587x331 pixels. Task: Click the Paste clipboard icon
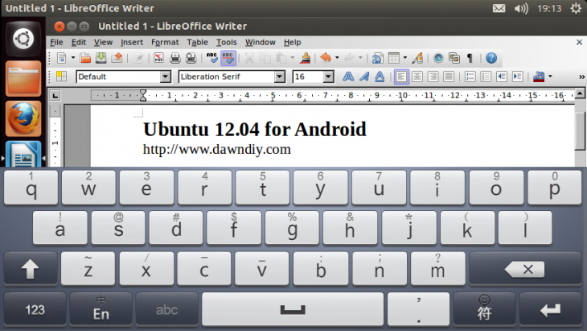(281, 58)
